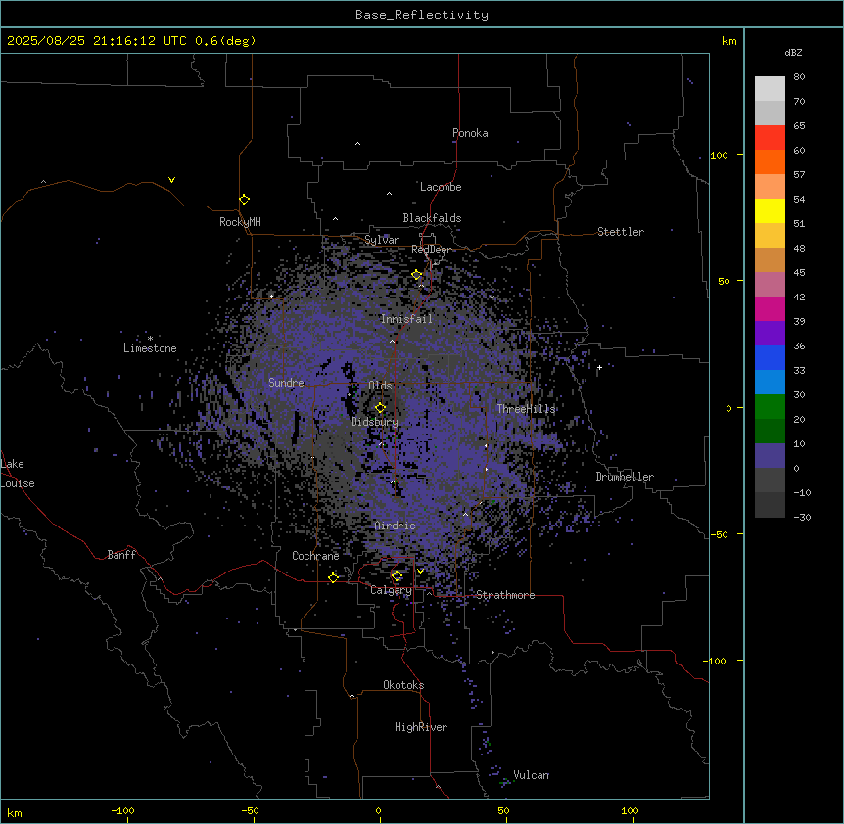Select the magenta 39-42 dBZ legend swatch
This screenshot has width=844, height=824.
pos(770,308)
